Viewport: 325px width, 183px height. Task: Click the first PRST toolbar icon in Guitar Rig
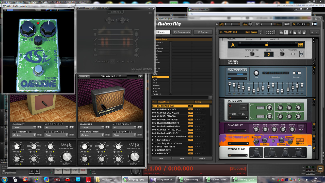tap(295, 32)
